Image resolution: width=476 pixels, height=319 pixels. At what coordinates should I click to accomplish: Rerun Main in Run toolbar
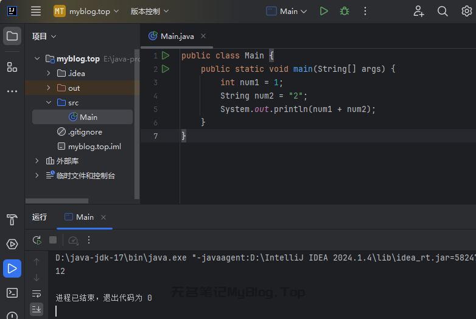point(37,240)
